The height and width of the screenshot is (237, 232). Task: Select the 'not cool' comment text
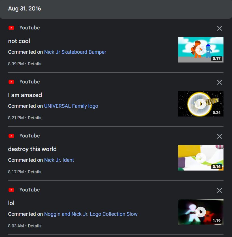pos(19,41)
